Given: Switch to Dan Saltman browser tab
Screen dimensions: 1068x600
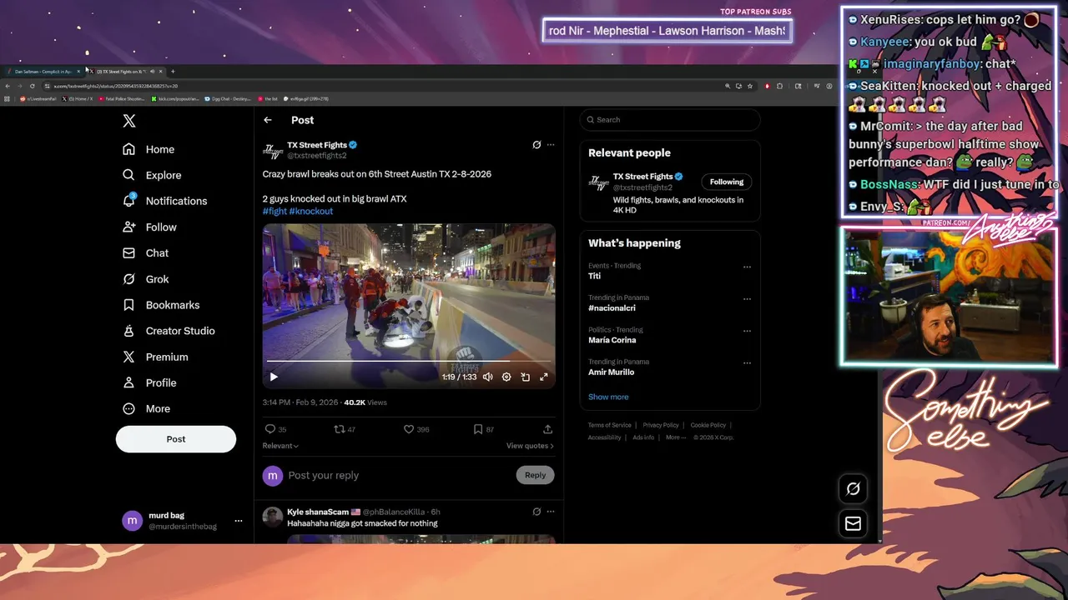Looking at the screenshot, I should coord(43,72).
